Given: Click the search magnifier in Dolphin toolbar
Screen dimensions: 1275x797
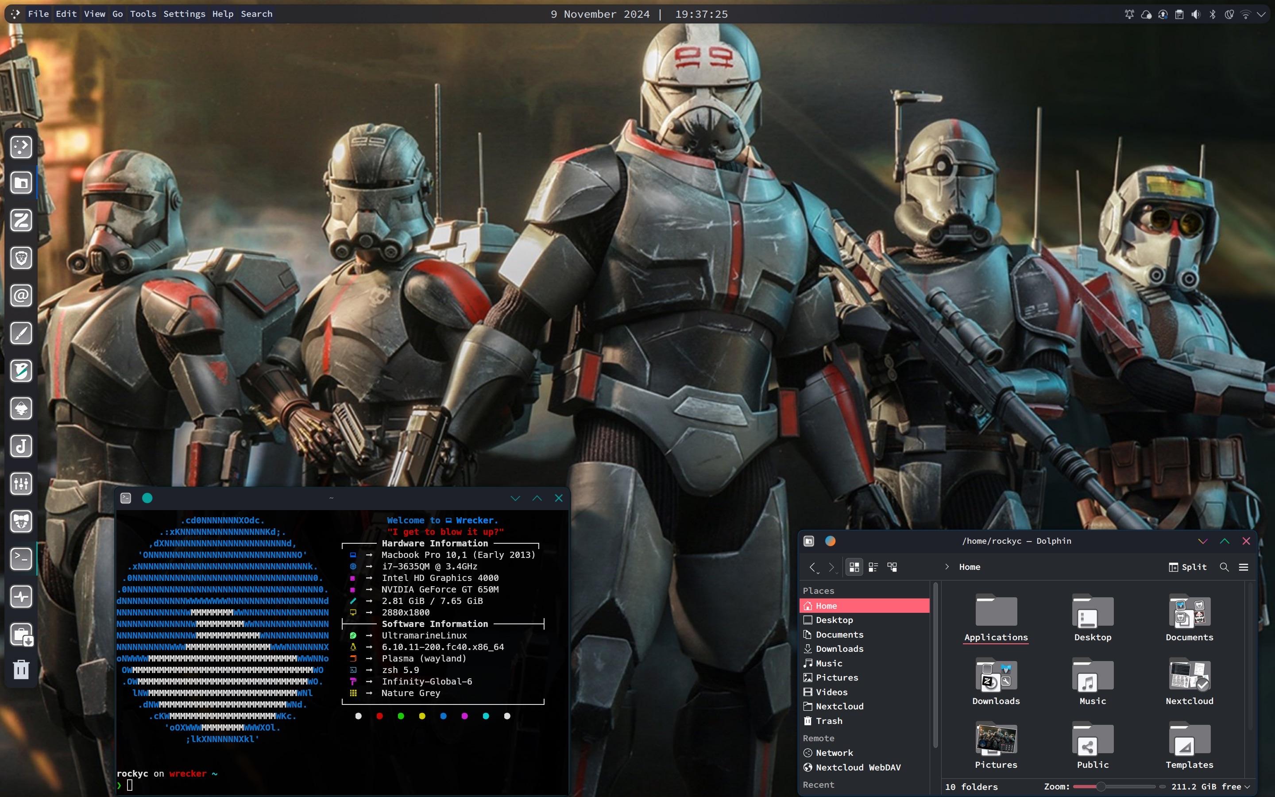Looking at the screenshot, I should 1224,567.
